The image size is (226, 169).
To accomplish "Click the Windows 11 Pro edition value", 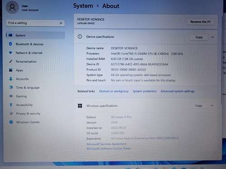I will click(x=121, y=117).
